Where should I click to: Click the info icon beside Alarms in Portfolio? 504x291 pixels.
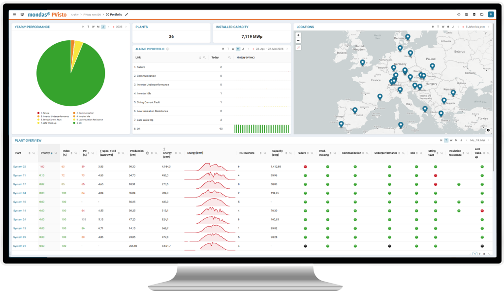pyautogui.click(x=168, y=49)
